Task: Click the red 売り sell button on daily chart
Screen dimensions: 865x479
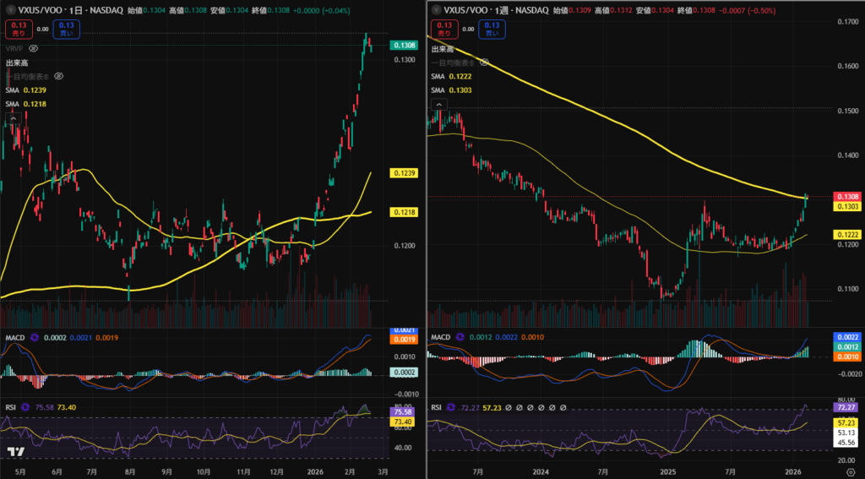Action: tap(18, 29)
